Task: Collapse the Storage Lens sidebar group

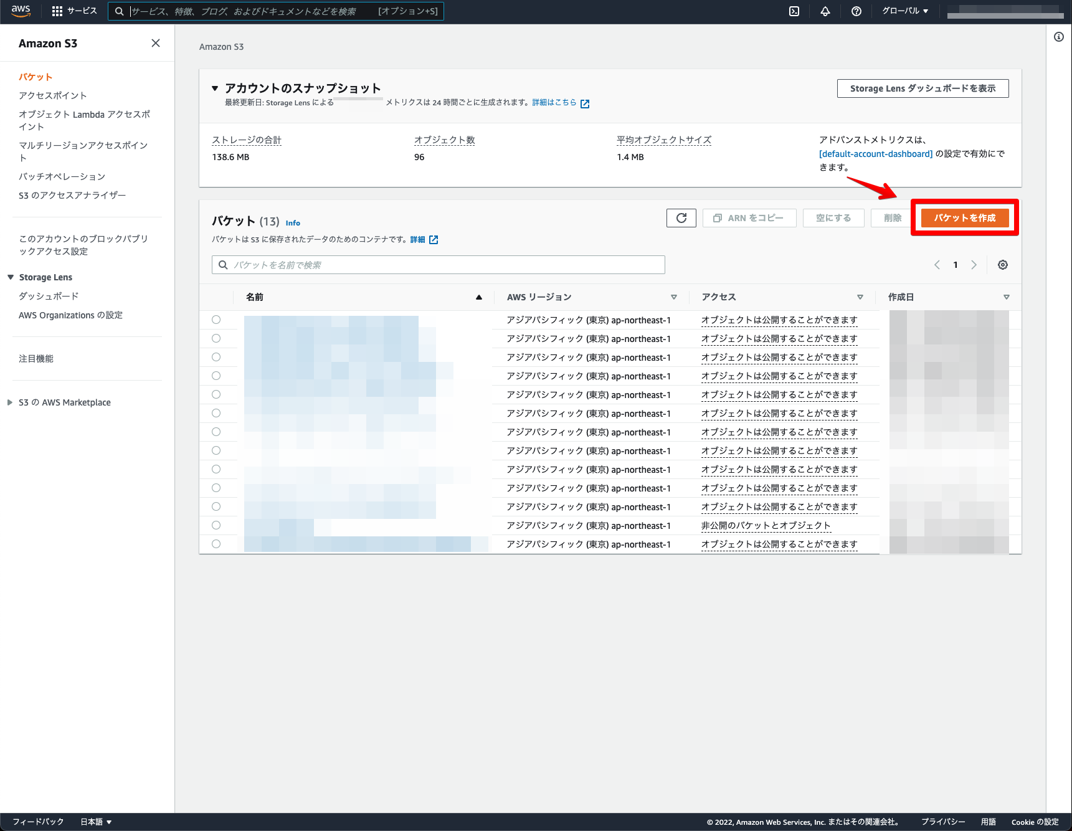Action: click(x=11, y=277)
